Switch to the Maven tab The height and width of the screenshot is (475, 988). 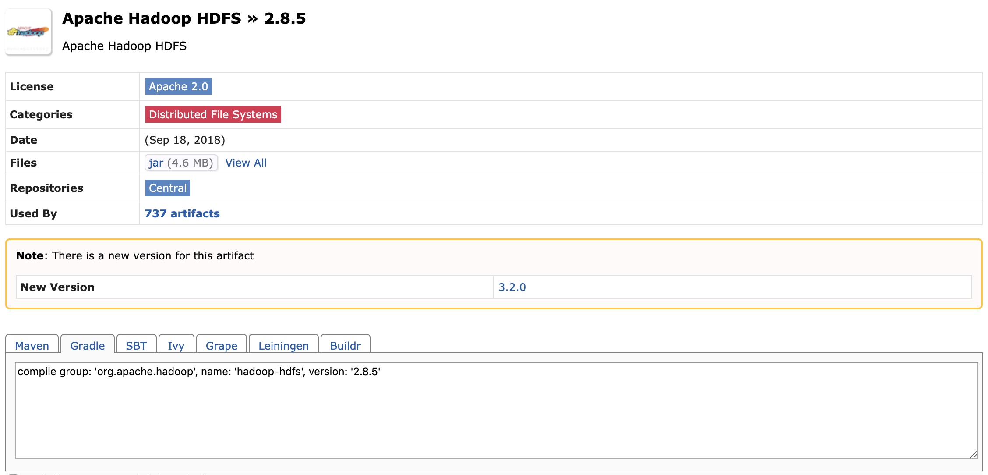point(32,345)
